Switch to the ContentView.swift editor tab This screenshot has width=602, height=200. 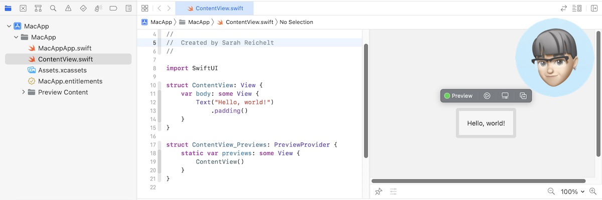pos(214,8)
